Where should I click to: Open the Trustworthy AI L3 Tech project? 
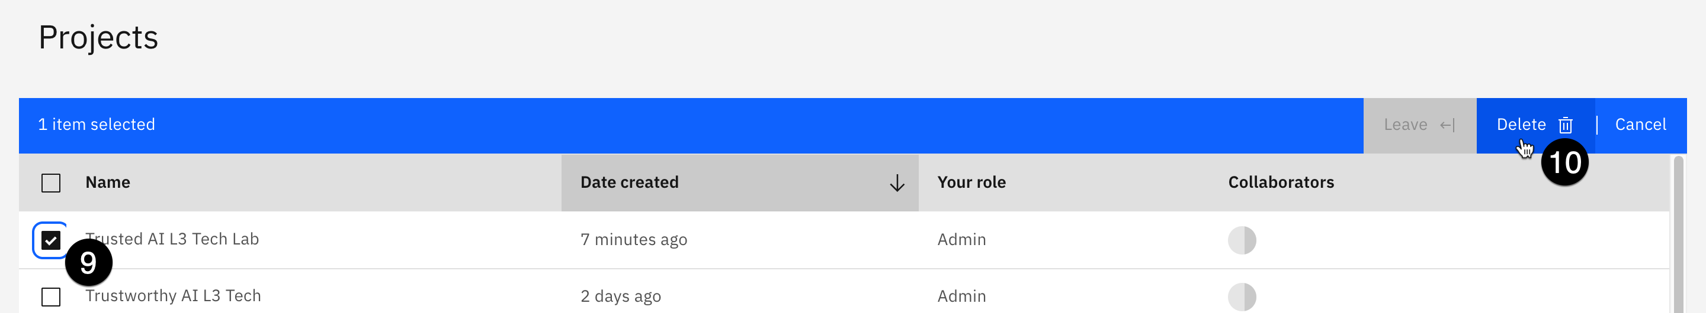tap(174, 296)
